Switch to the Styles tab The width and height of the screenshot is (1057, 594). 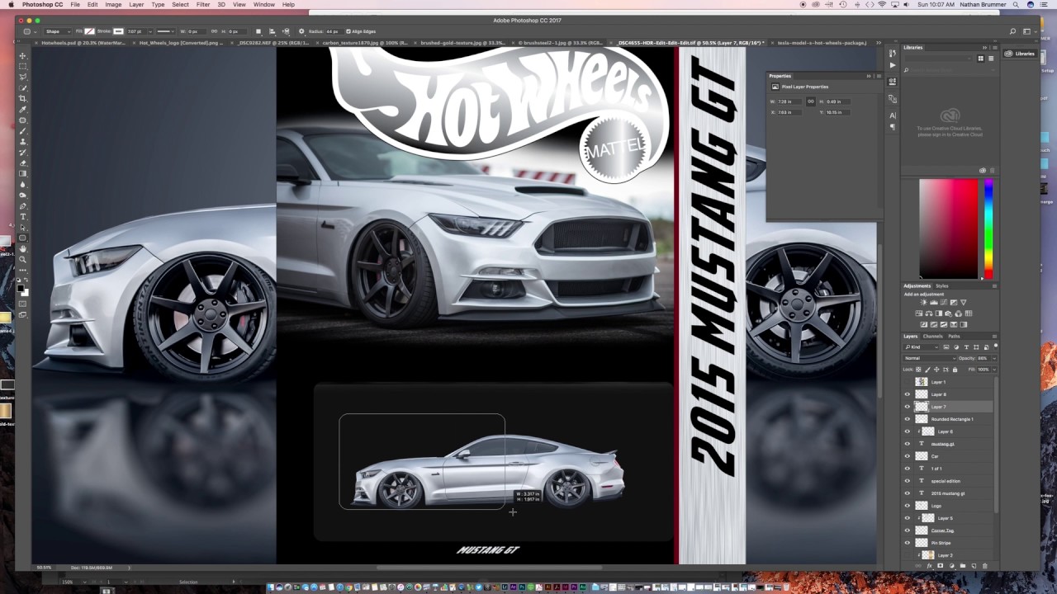[941, 286]
